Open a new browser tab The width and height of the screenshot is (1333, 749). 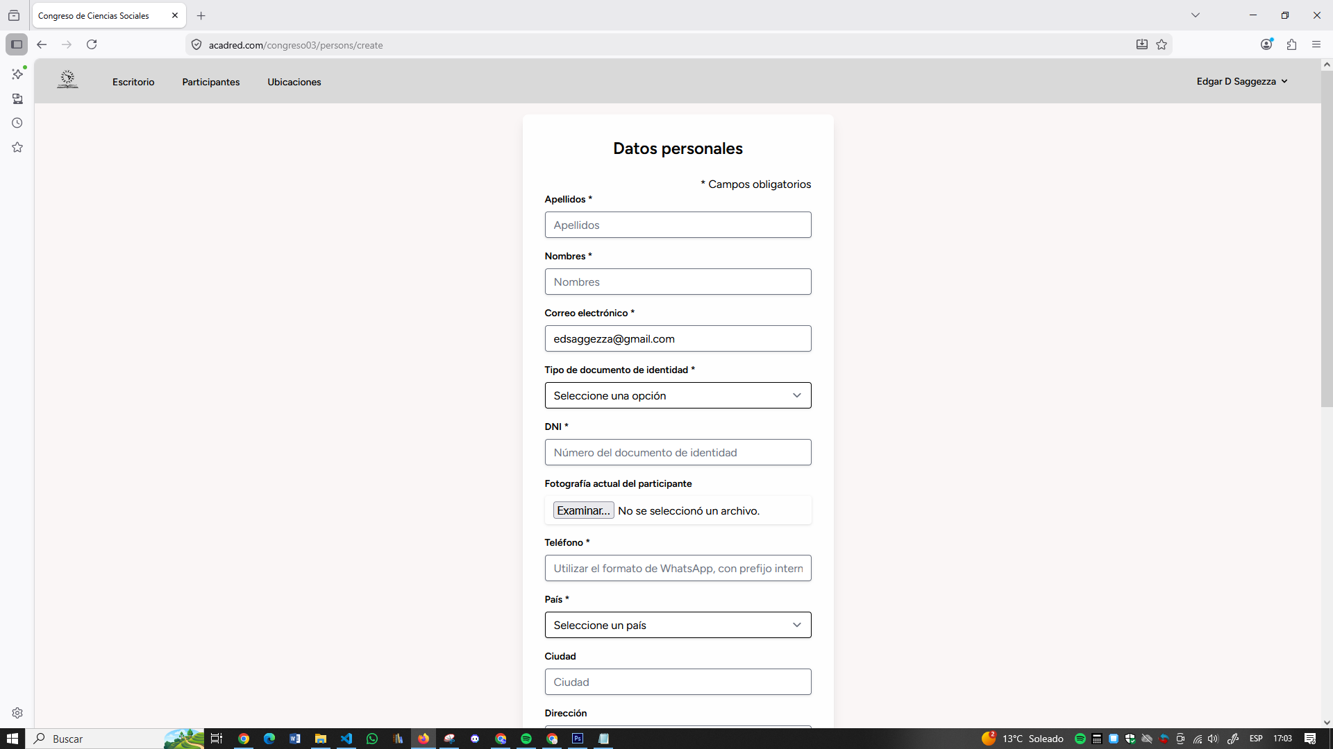[x=201, y=15]
